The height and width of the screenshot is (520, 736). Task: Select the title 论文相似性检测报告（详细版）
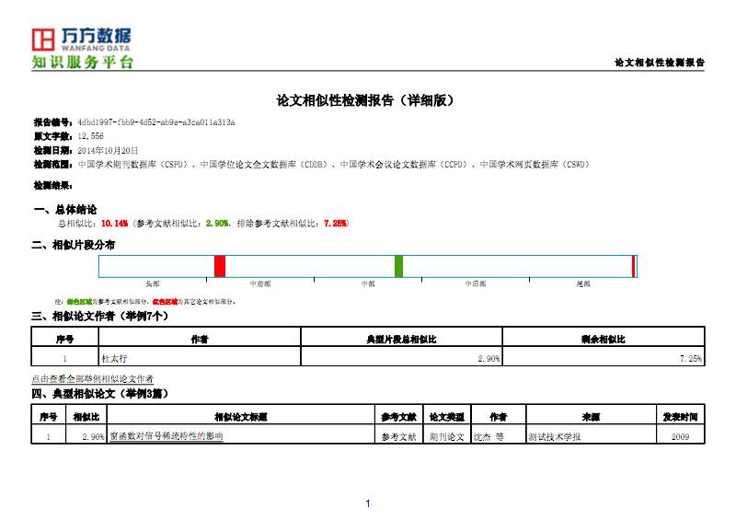[x=366, y=100]
